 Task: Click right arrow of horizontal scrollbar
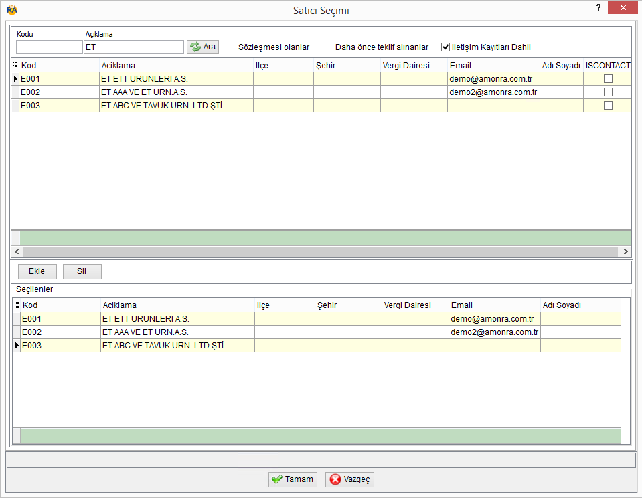(x=626, y=252)
